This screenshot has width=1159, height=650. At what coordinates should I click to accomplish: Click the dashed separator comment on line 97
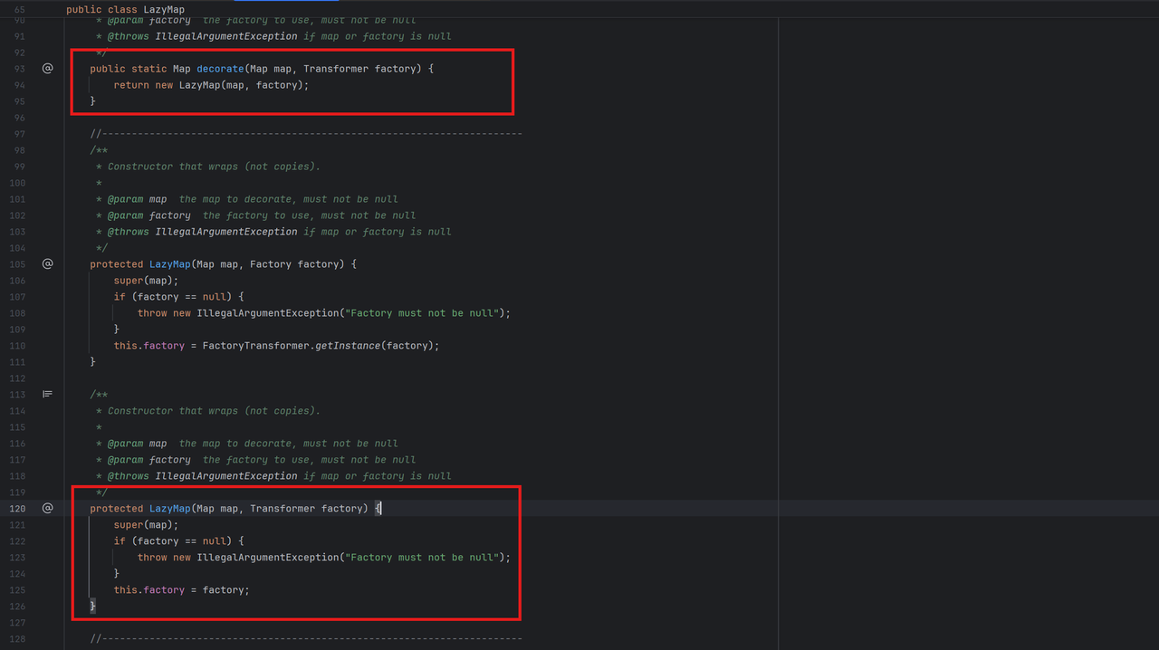pos(306,134)
